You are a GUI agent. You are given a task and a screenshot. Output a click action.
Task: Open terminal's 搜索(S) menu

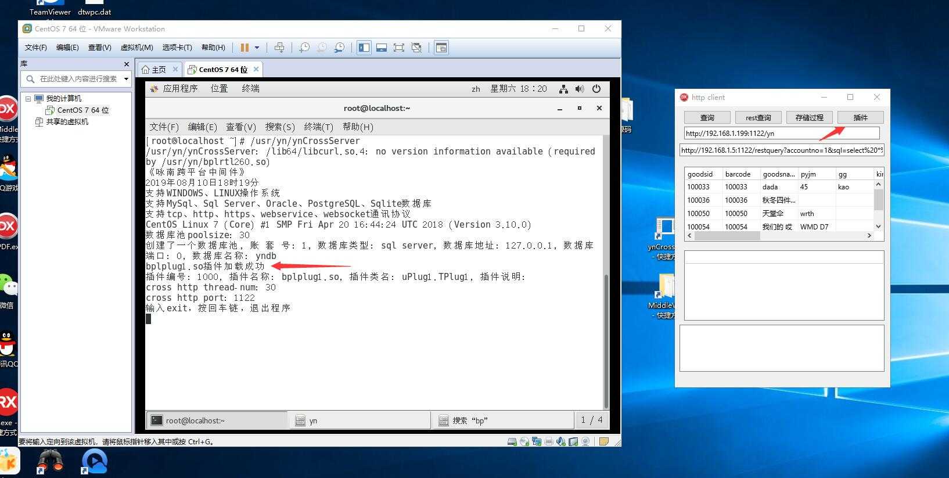click(x=280, y=127)
